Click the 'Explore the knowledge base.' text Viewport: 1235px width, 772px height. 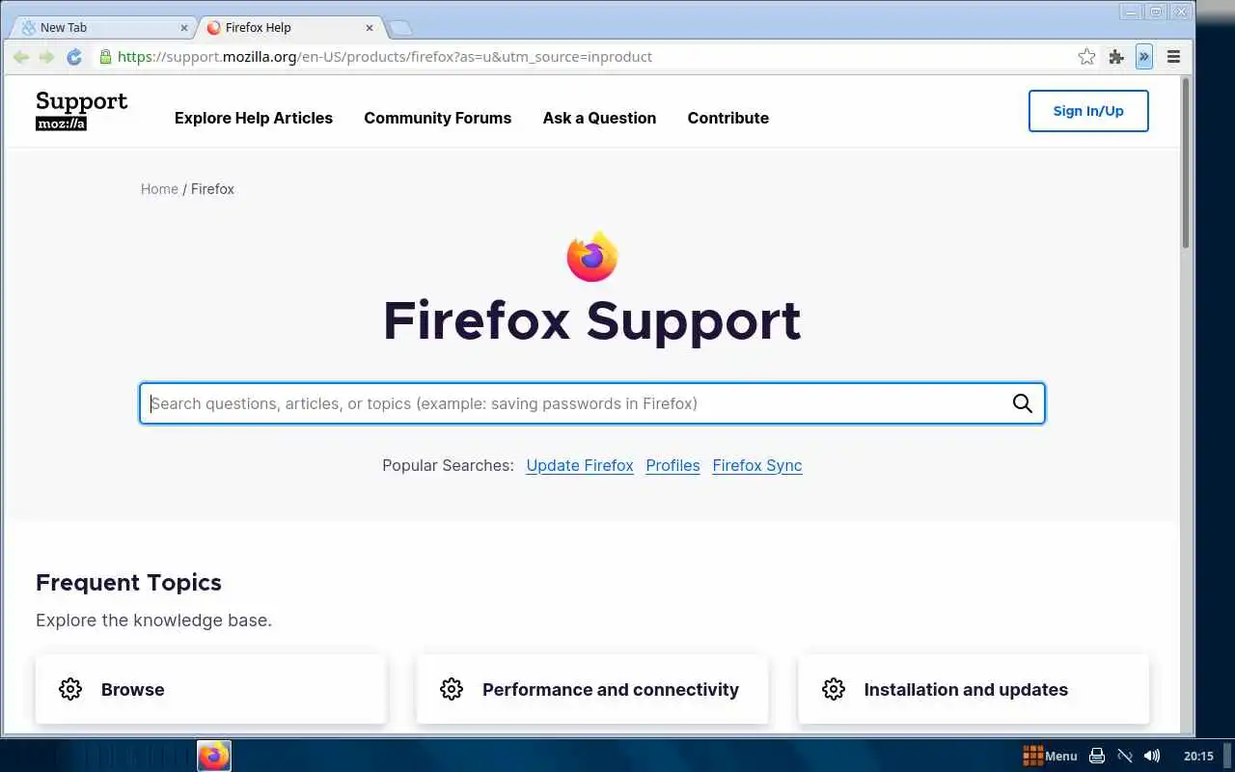tap(153, 620)
